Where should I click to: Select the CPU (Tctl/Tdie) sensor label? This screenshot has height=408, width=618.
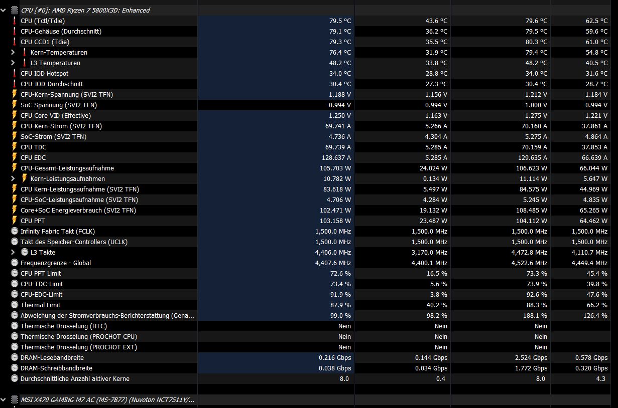(43, 21)
